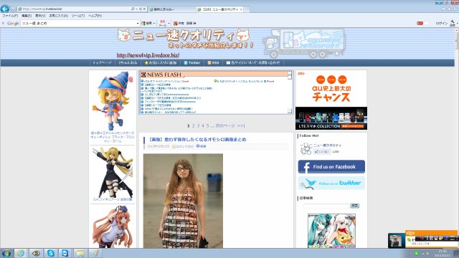Expand the address bar search dropdown arrow
Image resolution: width=459 pixels, height=258 pixels.
tap(136, 9)
